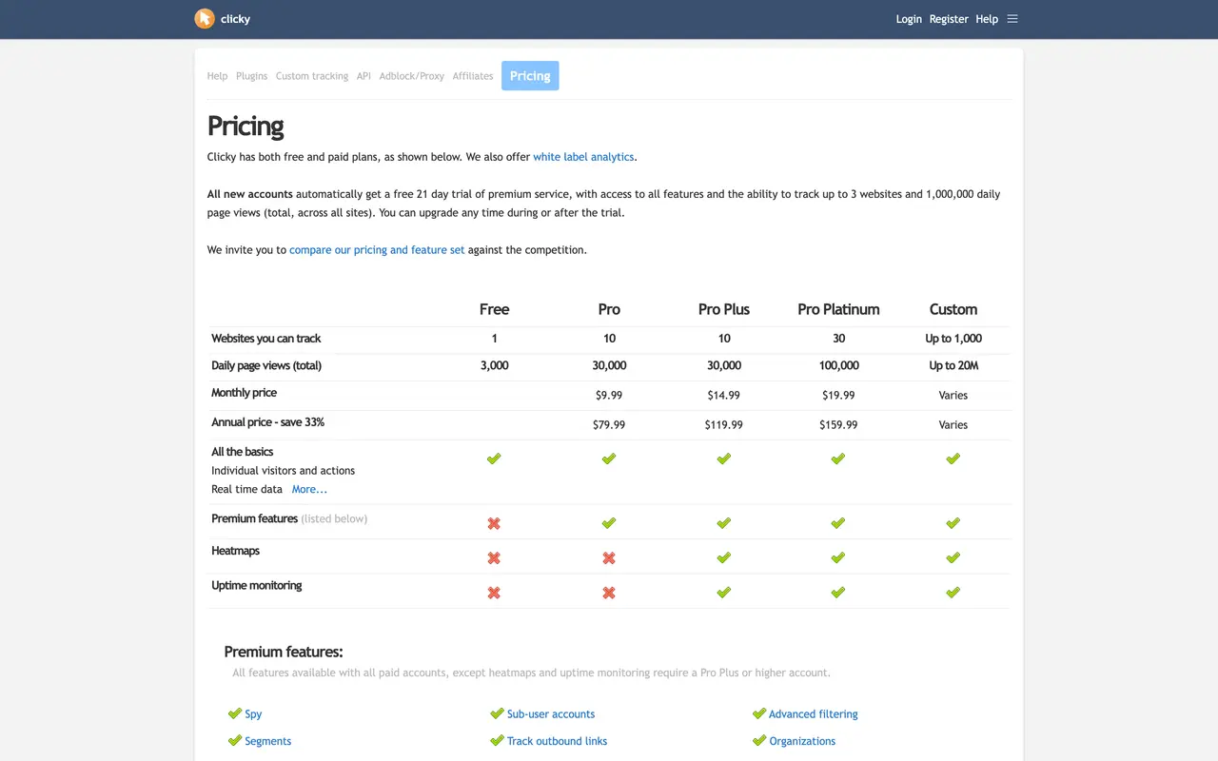The height and width of the screenshot is (761, 1218).
Task: Click green checkmark for Custom All the basics
Action: click(x=953, y=459)
